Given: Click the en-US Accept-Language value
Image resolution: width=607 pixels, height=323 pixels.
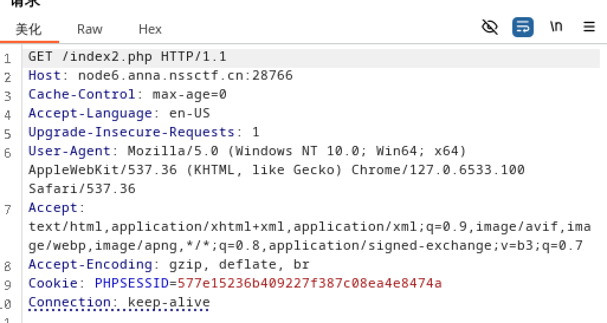Looking at the screenshot, I should (189, 113).
